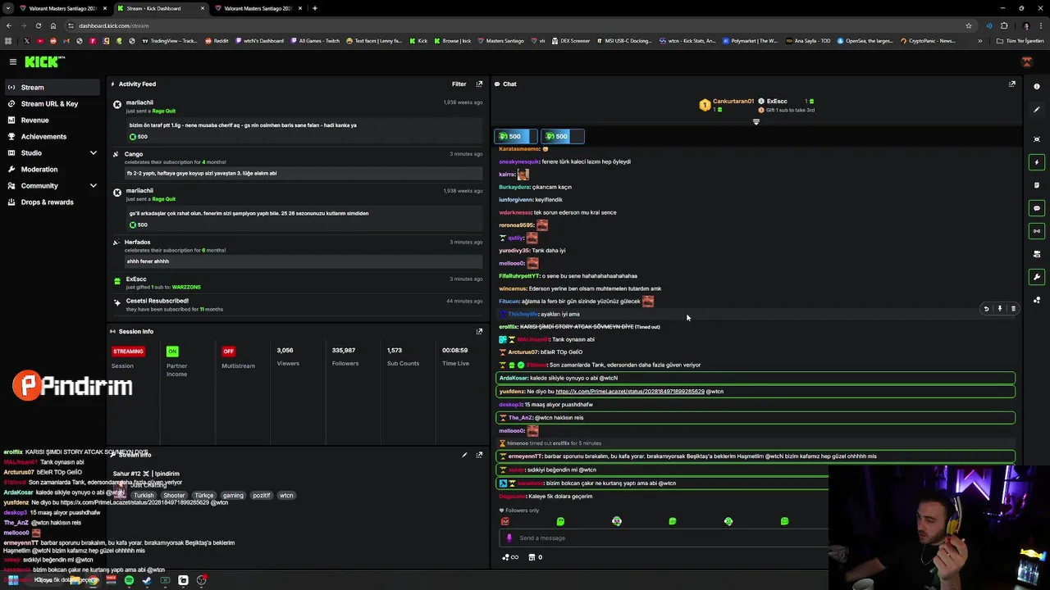Toggle the OFF Multistream indicator
1050x590 pixels.
228,351
